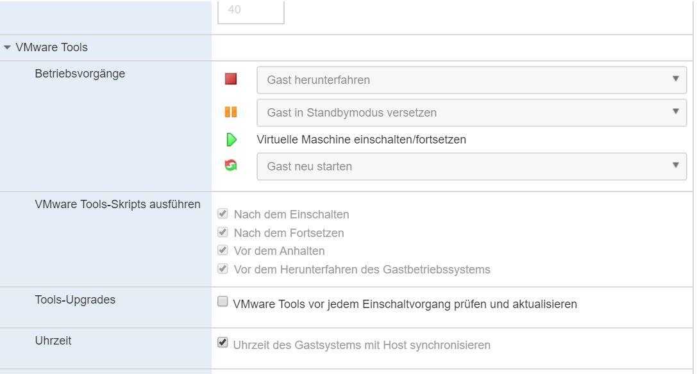Enable VMware Tools check before each power-on
The width and height of the screenshot is (697, 374).
click(x=223, y=302)
